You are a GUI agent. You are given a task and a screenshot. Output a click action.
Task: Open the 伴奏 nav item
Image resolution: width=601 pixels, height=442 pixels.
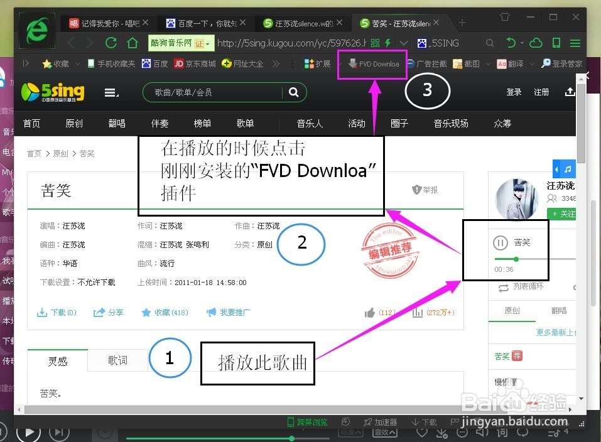160,124
